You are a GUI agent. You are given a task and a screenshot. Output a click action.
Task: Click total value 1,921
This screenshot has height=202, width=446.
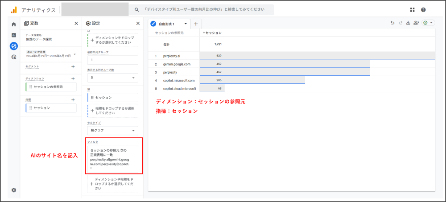(218, 44)
